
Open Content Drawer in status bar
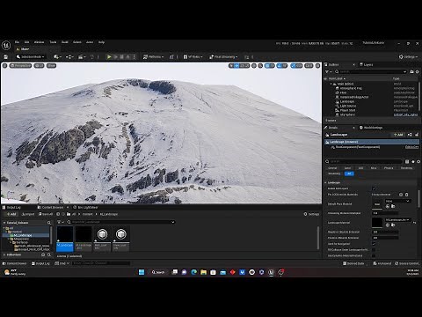(14, 263)
